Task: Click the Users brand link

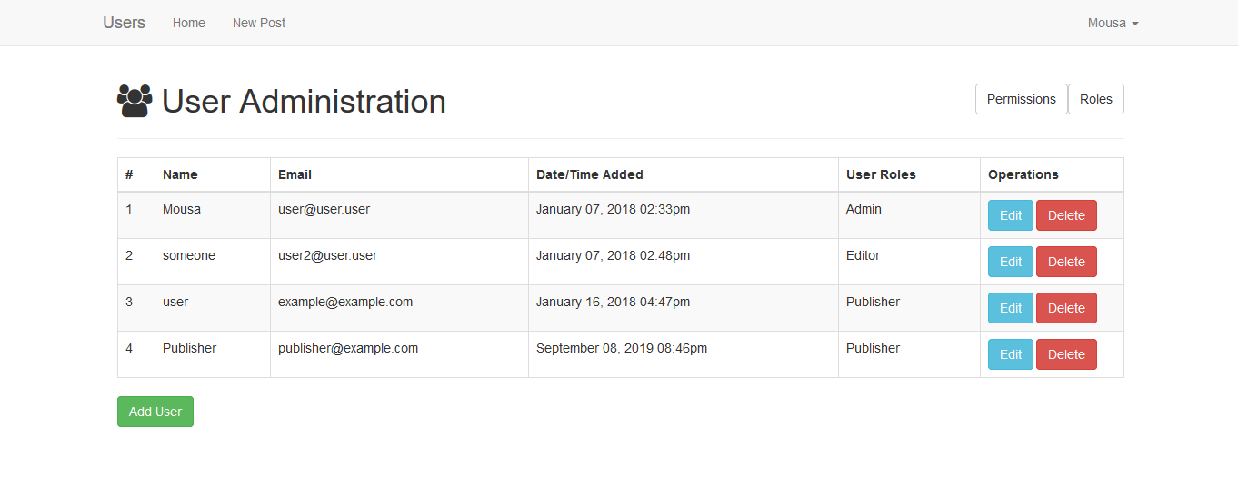Action: (x=124, y=23)
